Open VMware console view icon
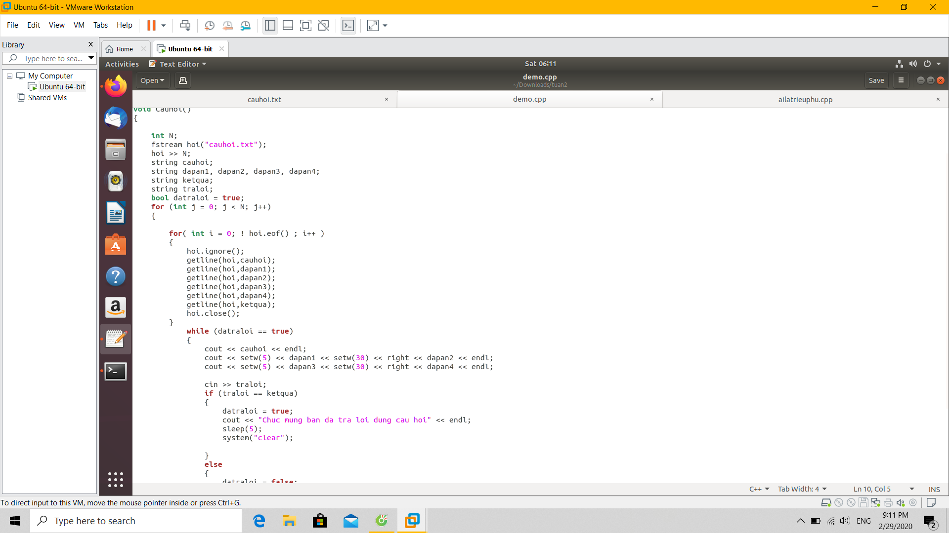Screen dimensions: 949x533 pos(348,25)
